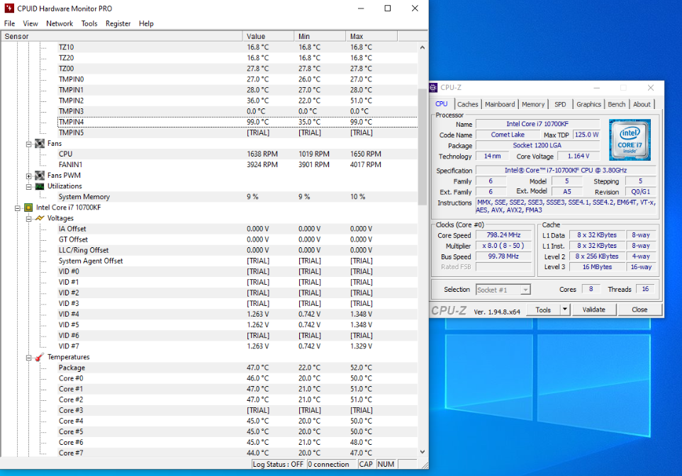Click the Tools button in CPU-Z
The width and height of the screenshot is (682, 476).
(x=543, y=310)
